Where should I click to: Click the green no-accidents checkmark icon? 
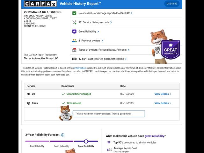[x=74, y=13]
